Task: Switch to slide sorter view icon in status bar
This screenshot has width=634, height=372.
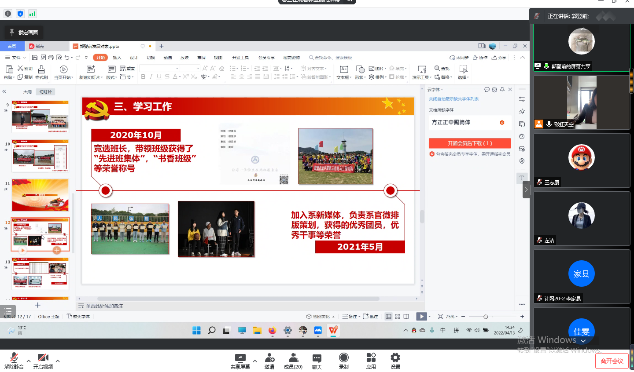Action: click(x=397, y=317)
